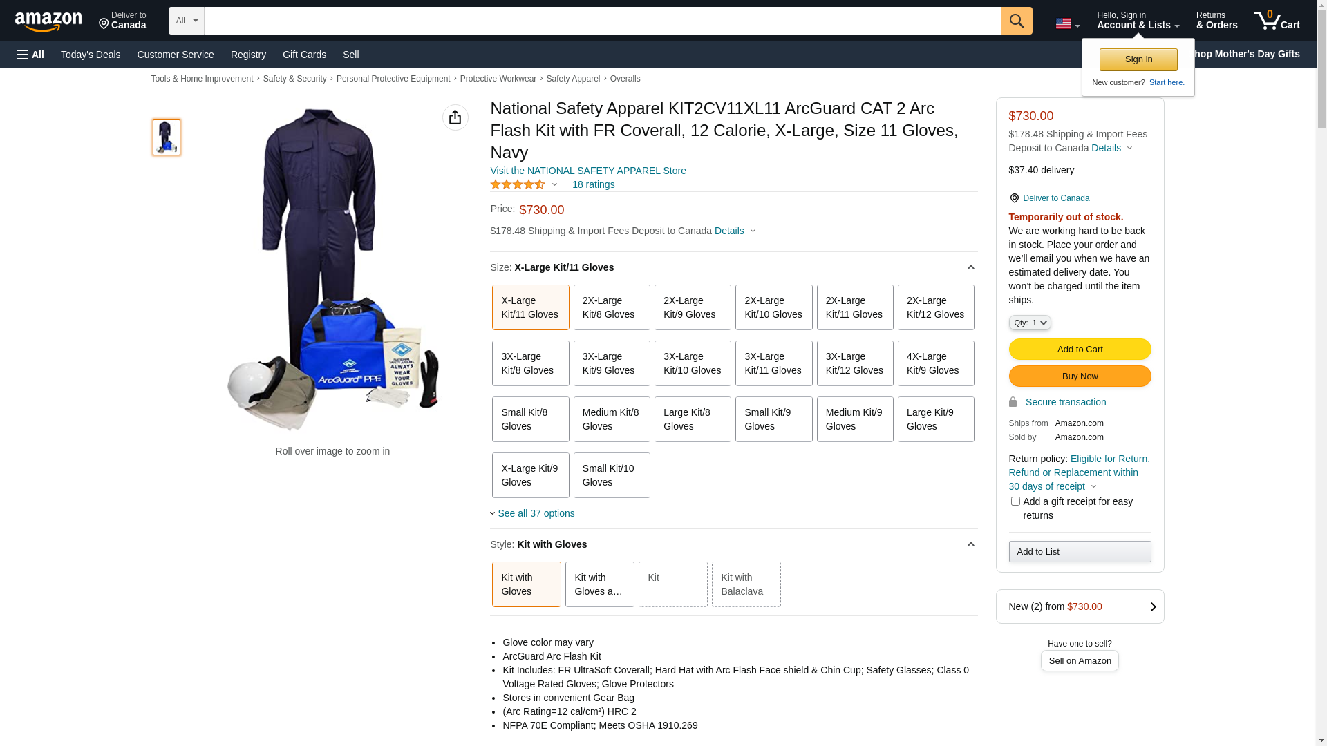Click the US flag language selector
The height and width of the screenshot is (746, 1327).
[x=1066, y=23]
